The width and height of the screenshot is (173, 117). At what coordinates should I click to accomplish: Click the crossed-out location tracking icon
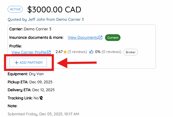[x=41, y=98]
